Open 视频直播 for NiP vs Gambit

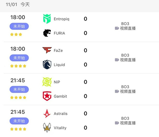pyautogui.click(x=128, y=91)
